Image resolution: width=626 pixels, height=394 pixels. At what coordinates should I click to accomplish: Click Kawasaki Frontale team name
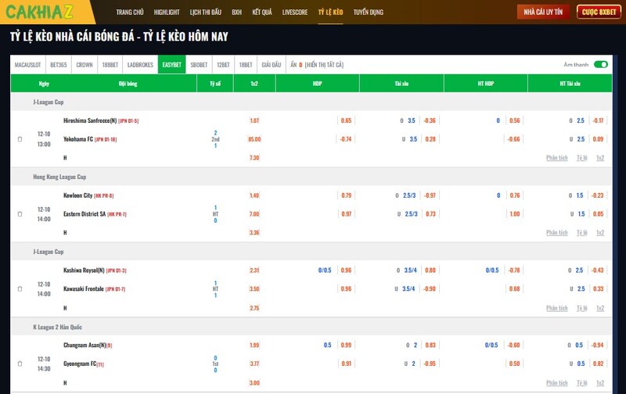[x=84, y=289]
